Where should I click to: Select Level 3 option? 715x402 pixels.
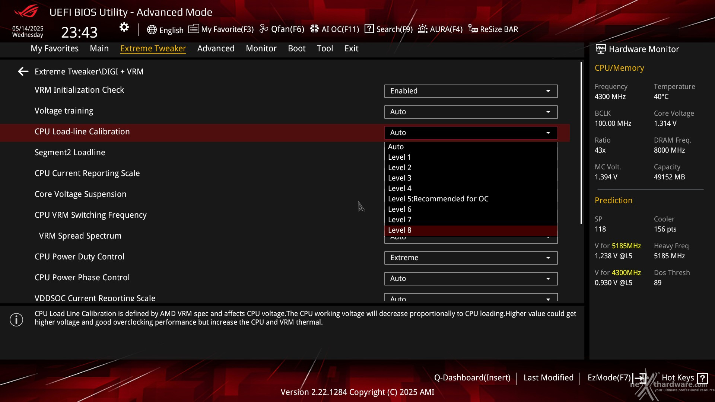pos(471,178)
